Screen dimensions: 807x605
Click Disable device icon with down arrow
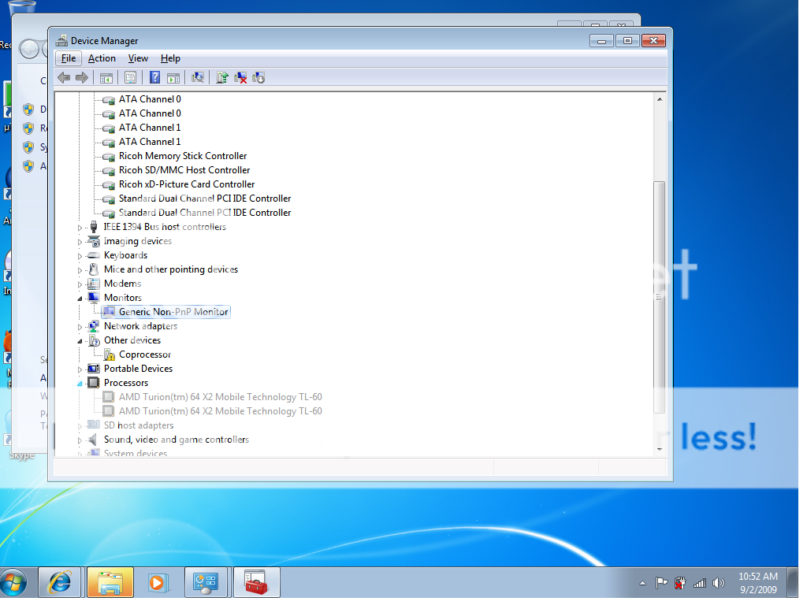click(258, 77)
